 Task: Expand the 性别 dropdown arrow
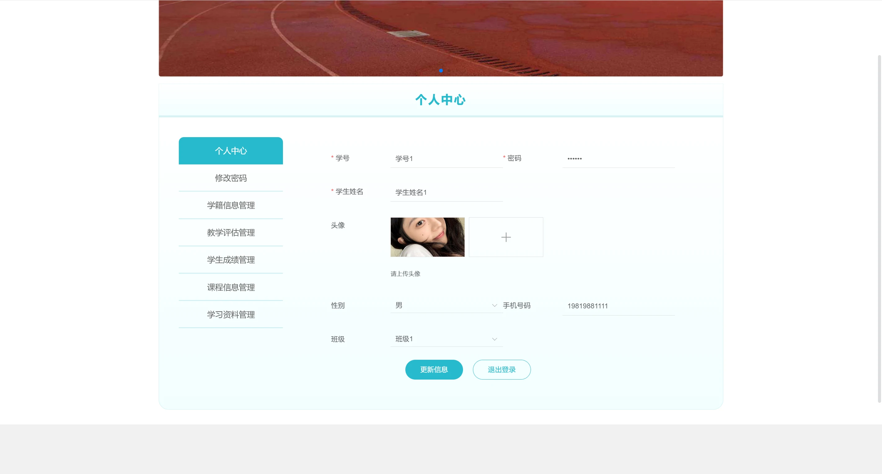click(494, 305)
